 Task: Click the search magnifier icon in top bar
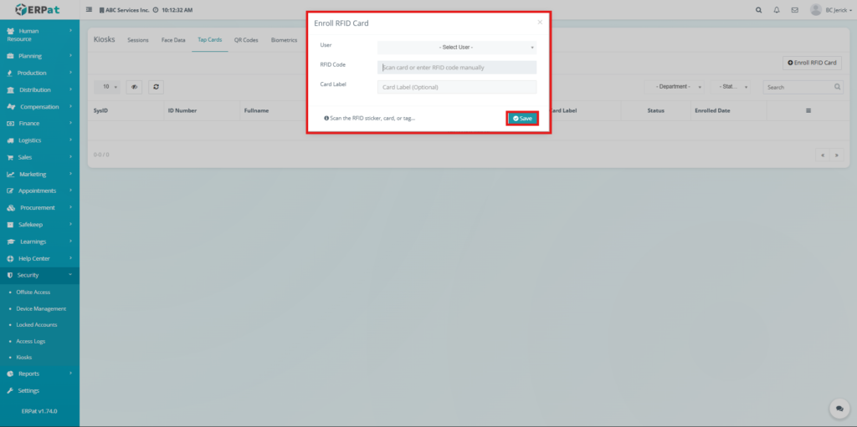tap(758, 10)
